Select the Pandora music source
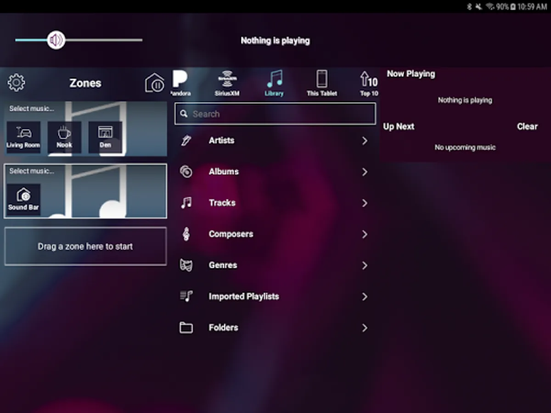 [180, 83]
